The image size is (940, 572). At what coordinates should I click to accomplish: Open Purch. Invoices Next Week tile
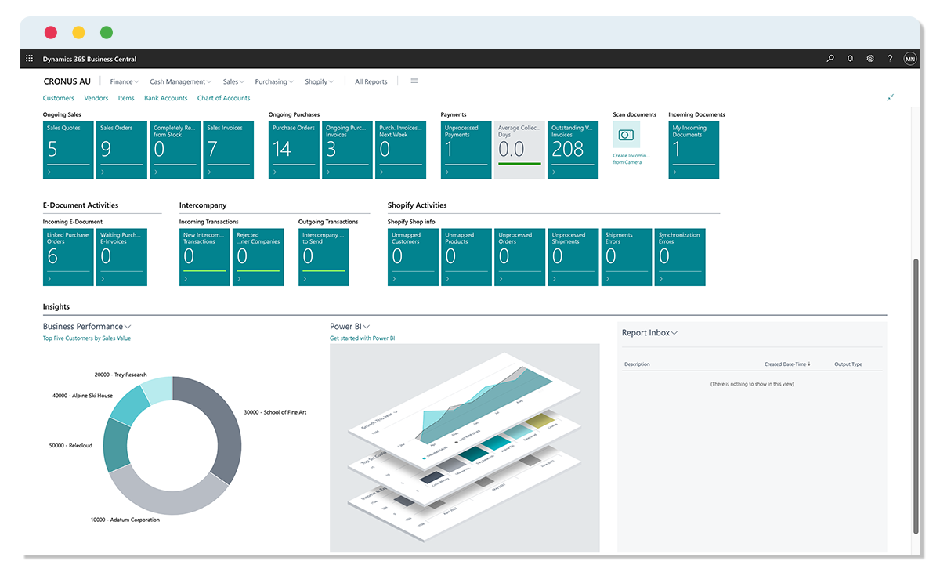pyautogui.click(x=400, y=150)
